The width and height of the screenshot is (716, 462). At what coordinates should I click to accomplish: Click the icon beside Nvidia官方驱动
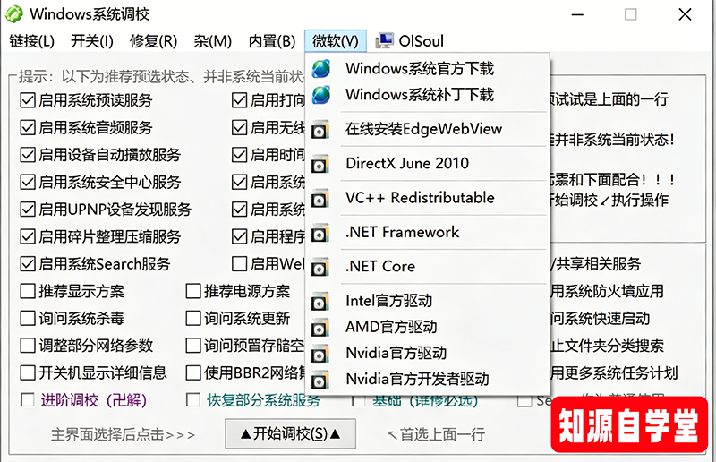pyautogui.click(x=320, y=354)
